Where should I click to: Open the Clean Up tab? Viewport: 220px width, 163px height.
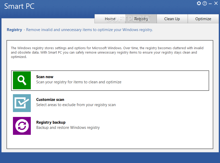point(172,19)
